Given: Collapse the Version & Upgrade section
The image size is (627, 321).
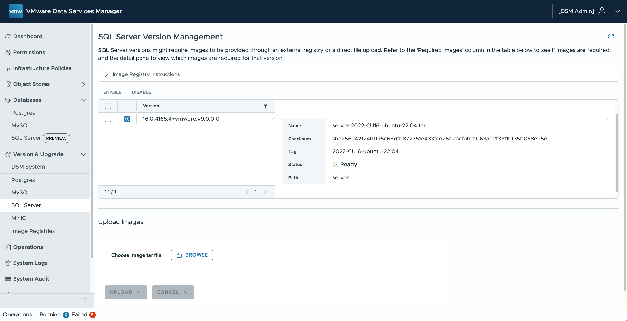Looking at the screenshot, I should [x=83, y=154].
